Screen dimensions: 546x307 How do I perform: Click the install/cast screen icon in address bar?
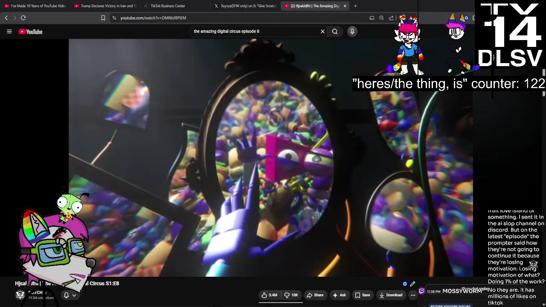(372, 18)
